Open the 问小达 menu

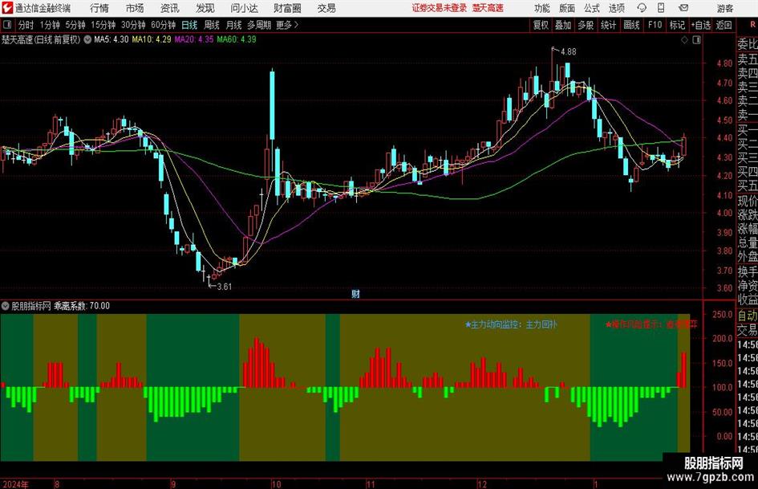coord(244,8)
